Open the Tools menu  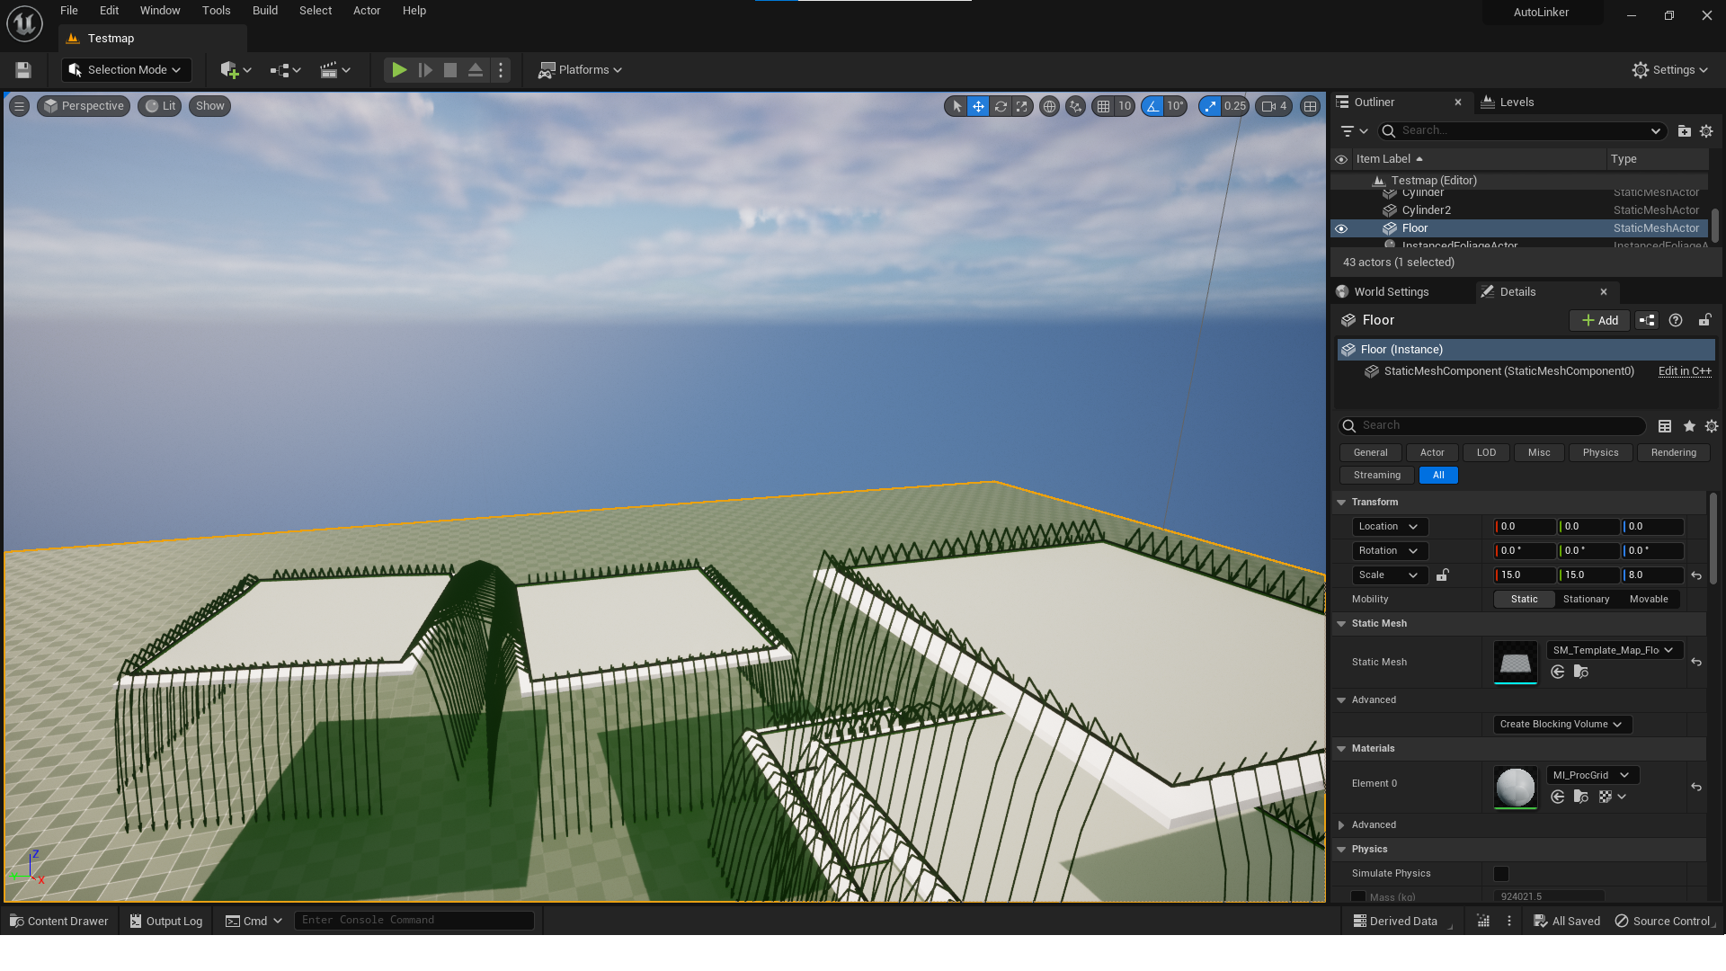coord(216,11)
